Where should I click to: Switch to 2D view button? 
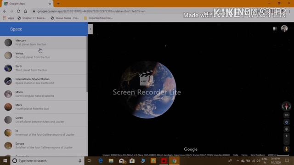[287, 115]
